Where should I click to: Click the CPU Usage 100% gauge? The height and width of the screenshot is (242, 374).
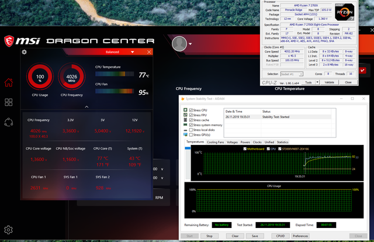[40, 77]
